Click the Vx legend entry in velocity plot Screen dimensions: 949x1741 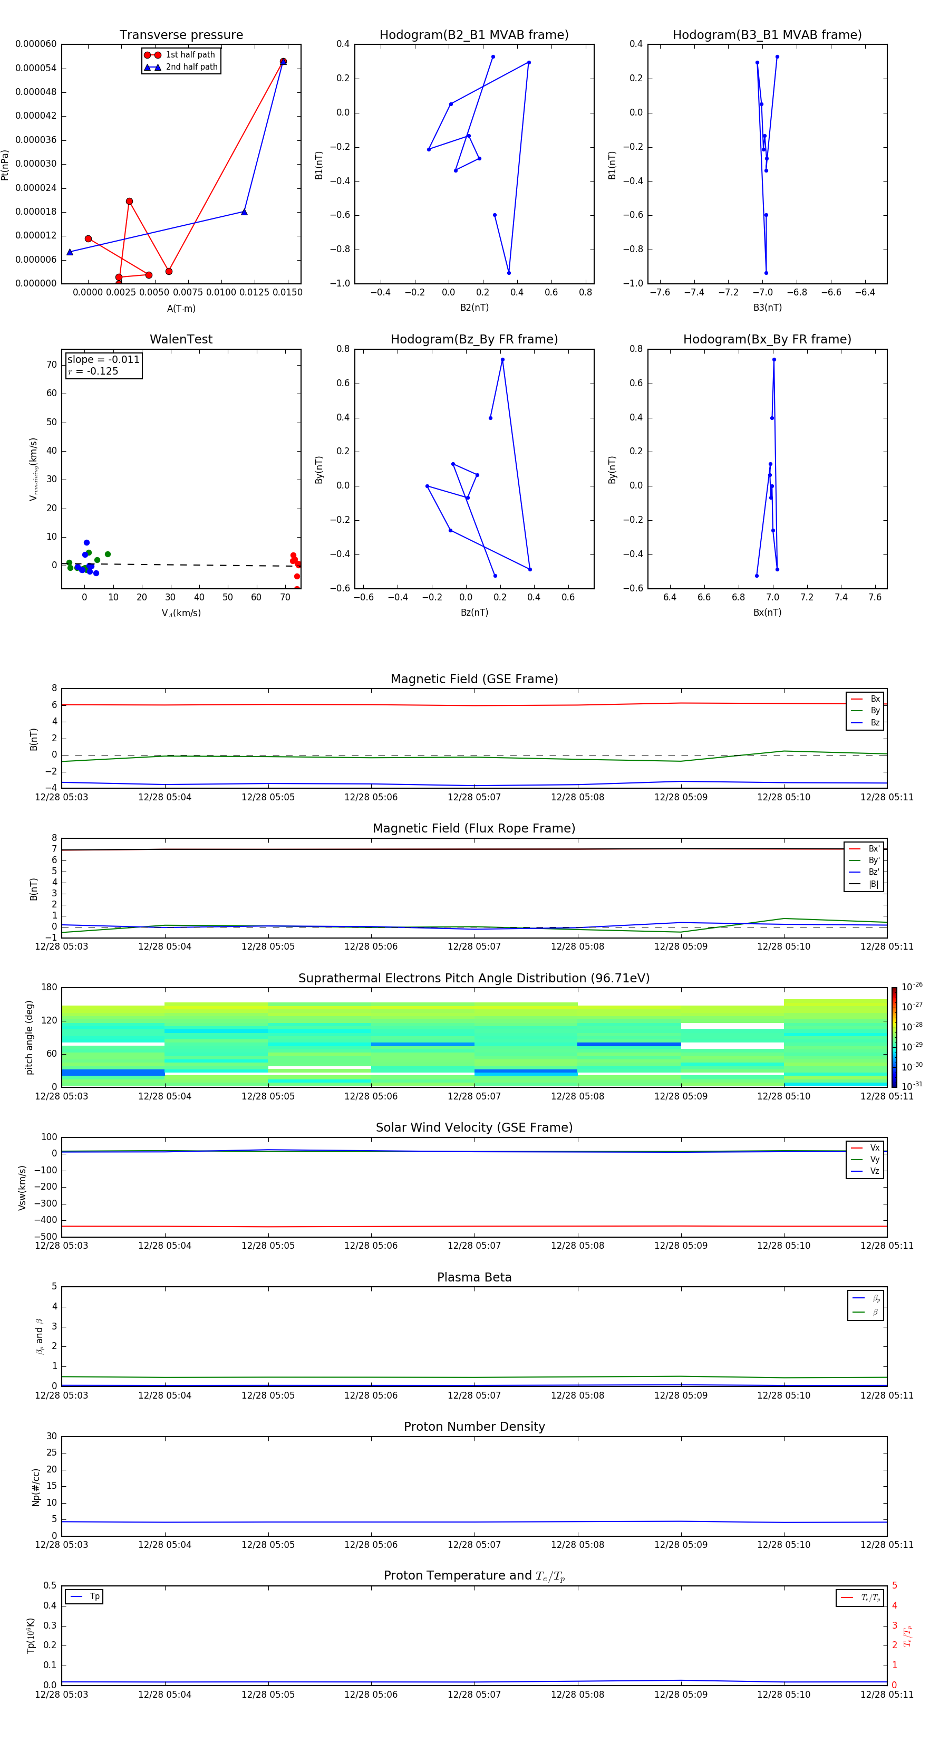[865, 1147]
